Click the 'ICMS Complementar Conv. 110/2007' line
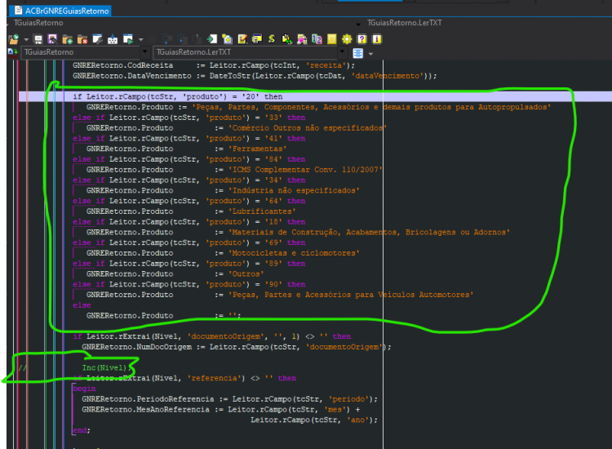The width and height of the screenshot is (612, 449). coord(234,170)
